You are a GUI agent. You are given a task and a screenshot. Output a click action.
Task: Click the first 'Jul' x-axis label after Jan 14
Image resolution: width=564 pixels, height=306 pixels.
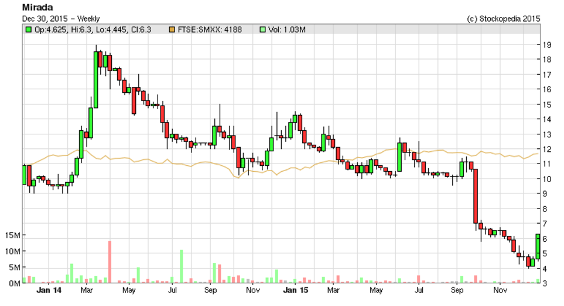172,290
